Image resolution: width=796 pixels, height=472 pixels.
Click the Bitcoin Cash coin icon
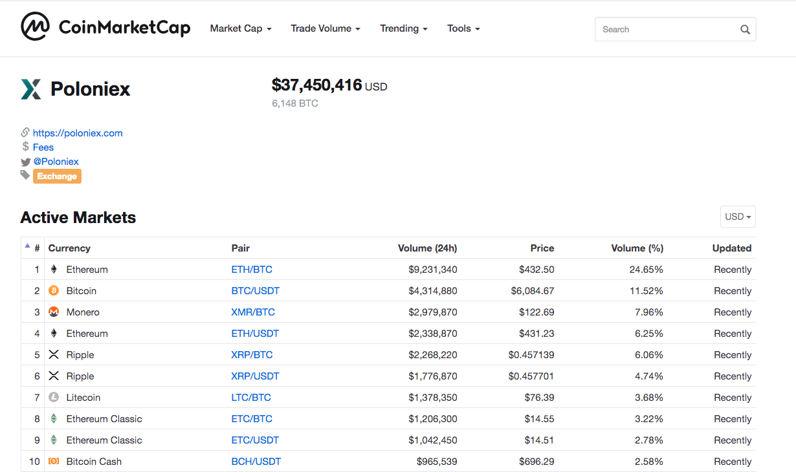(x=54, y=462)
